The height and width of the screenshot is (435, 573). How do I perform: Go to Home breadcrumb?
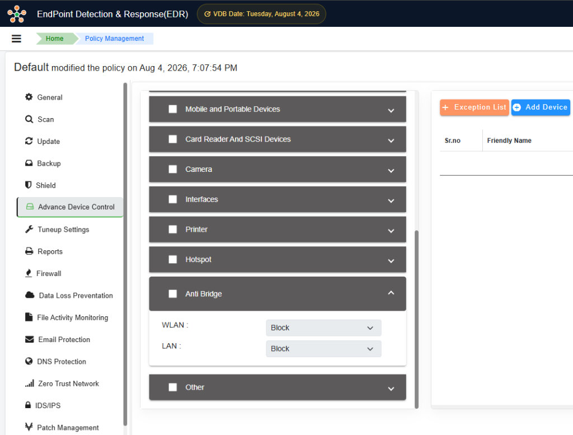point(55,39)
